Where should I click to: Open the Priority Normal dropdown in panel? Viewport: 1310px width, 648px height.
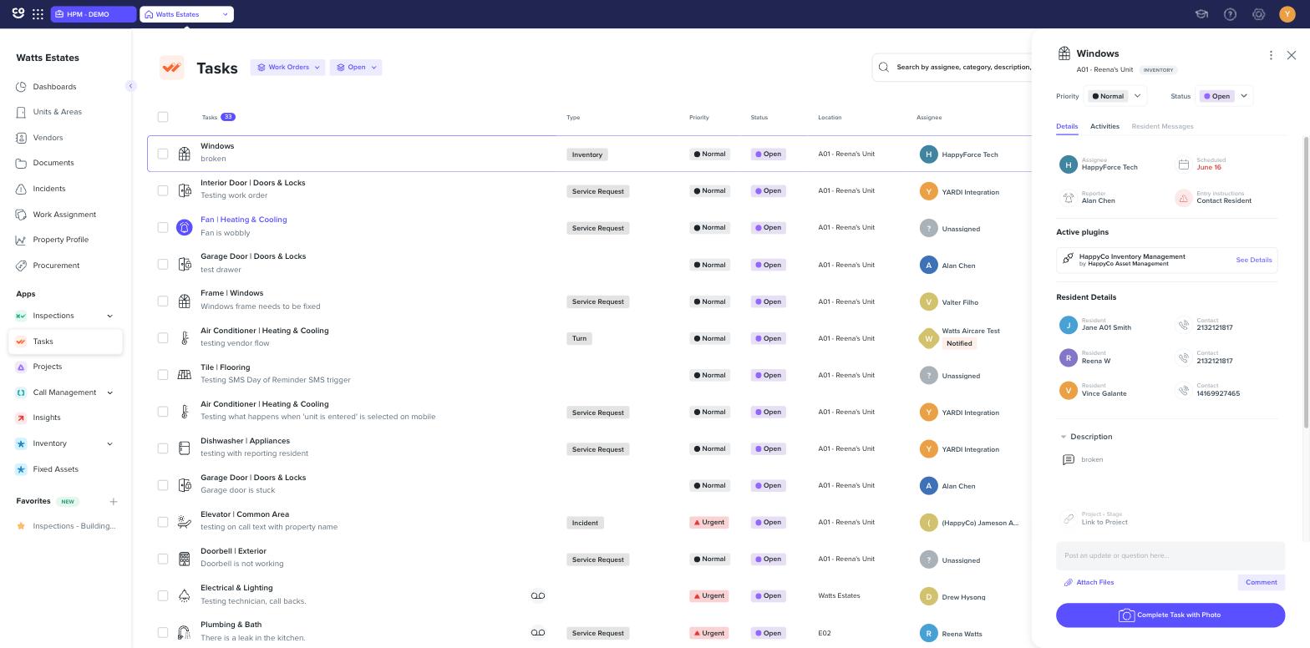point(1115,96)
